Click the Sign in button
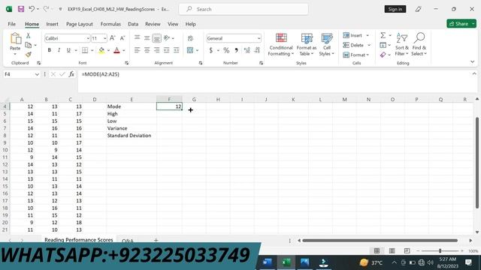This screenshot has width=481, height=270. point(395,9)
